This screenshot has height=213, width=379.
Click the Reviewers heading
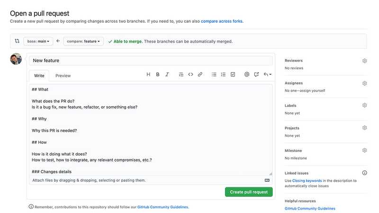293,61
